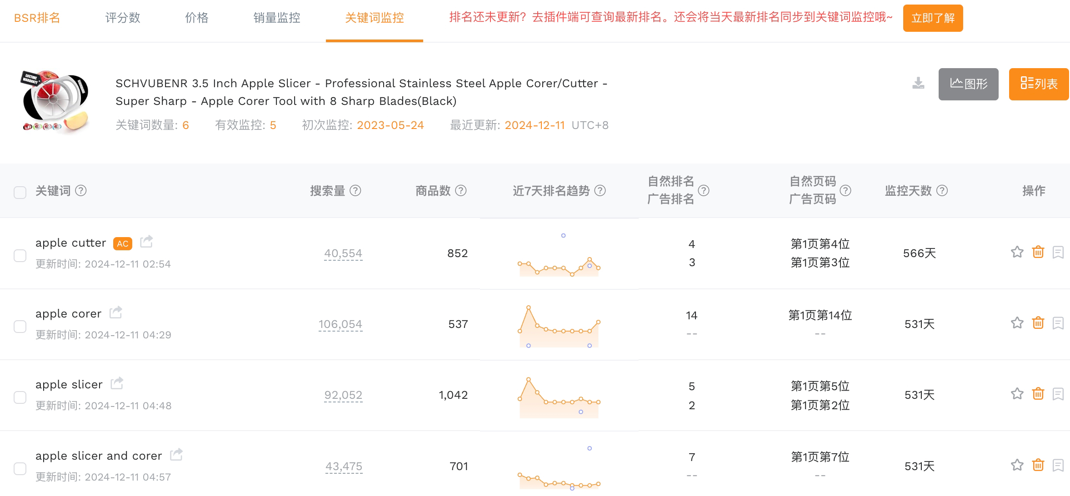Switch to the BSR排名 tab
Viewport: 1070px width, 496px height.
point(37,18)
